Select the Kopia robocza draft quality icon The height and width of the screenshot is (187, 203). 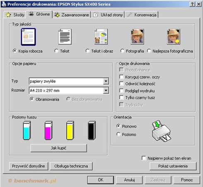coord(28,37)
